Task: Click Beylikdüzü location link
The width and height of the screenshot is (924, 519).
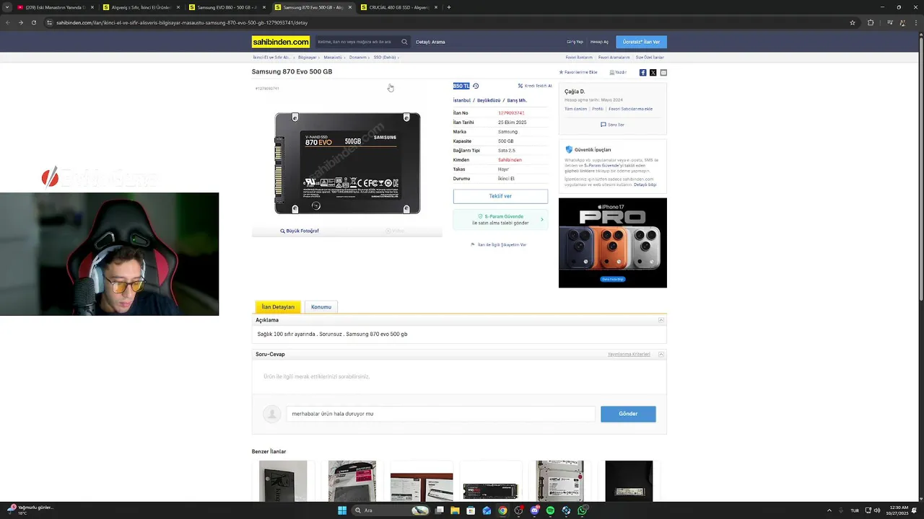Action: tap(489, 100)
